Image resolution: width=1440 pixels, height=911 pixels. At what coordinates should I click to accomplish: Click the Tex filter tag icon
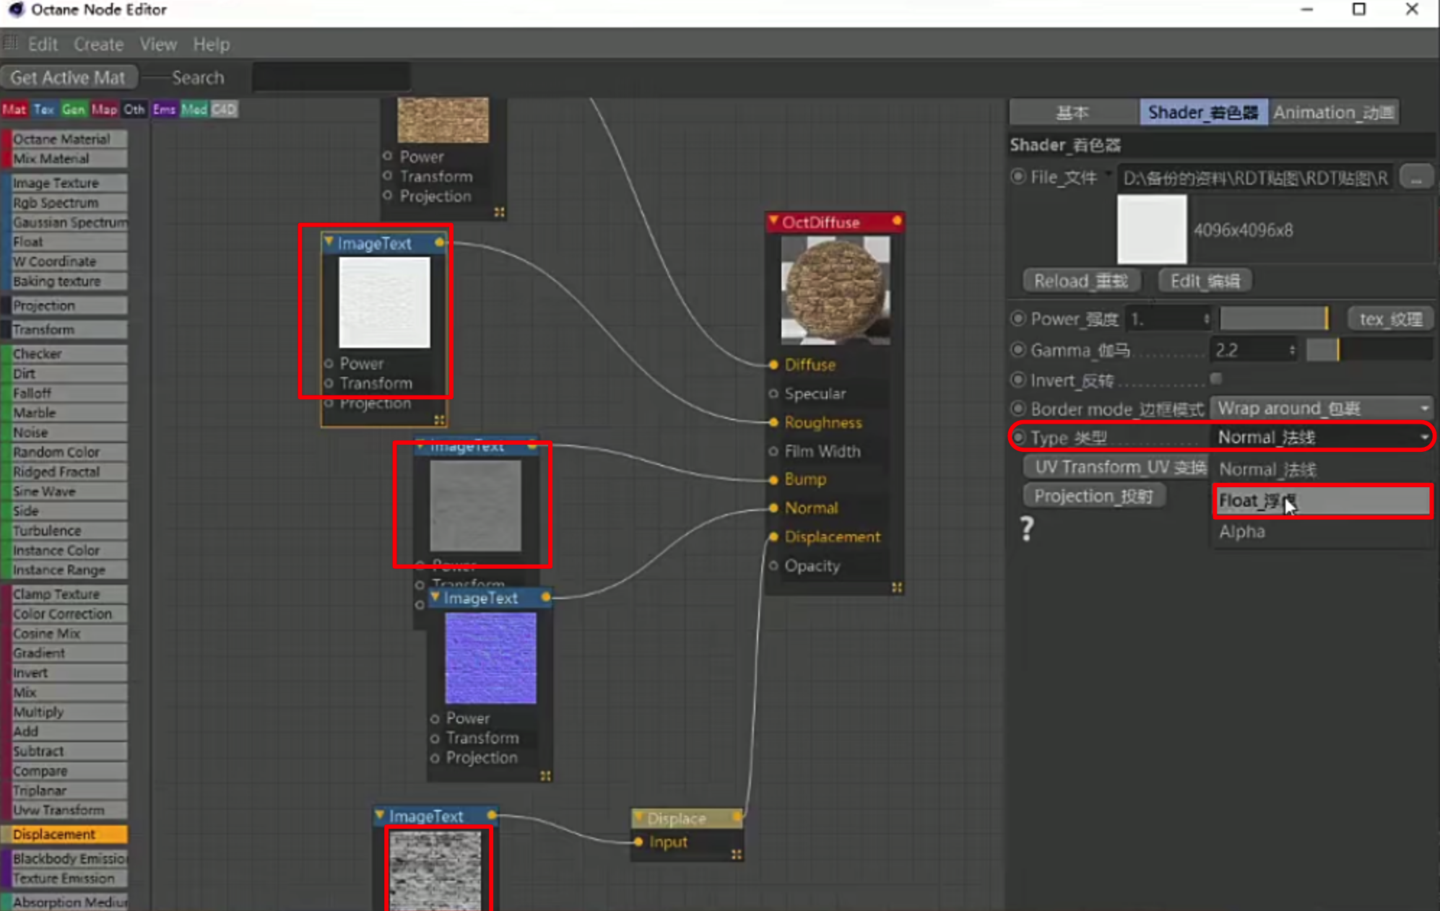pyautogui.click(x=44, y=110)
